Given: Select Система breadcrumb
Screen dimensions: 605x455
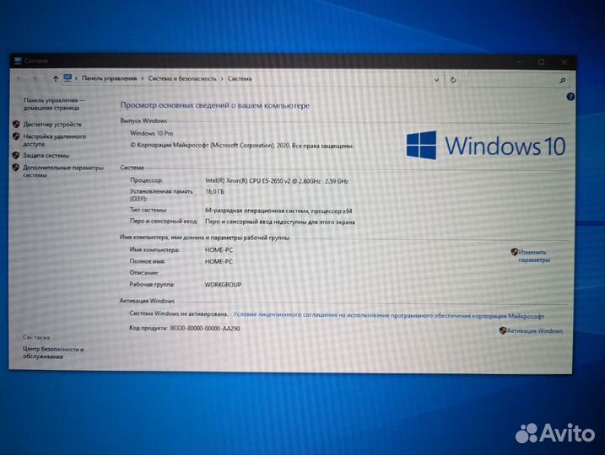Looking at the screenshot, I should pyautogui.click(x=240, y=78).
